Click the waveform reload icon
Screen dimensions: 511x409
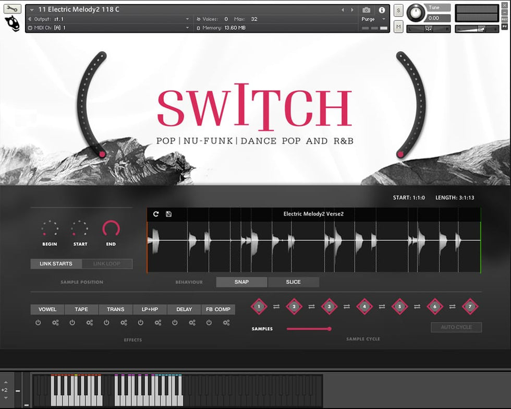click(156, 214)
